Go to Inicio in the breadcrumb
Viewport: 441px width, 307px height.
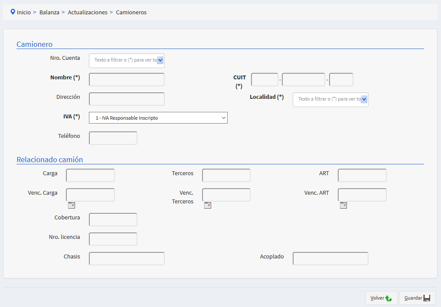tap(24, 13)
